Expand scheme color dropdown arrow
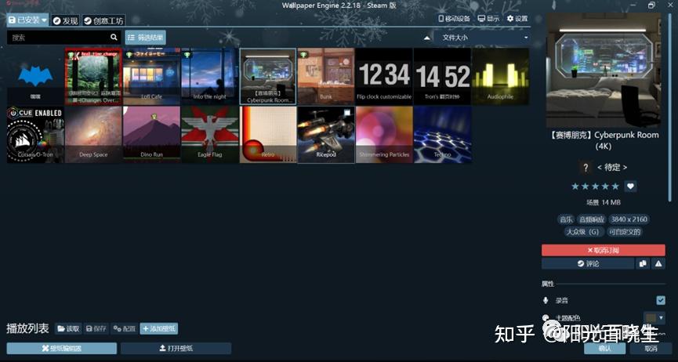This screenshot has height=362, width=678. (661, 318)
